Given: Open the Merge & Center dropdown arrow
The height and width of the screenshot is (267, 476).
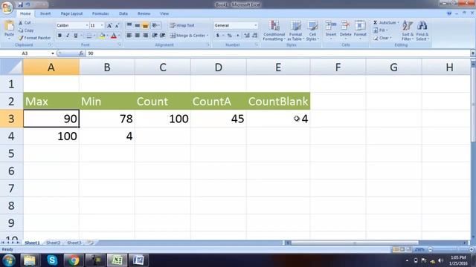Looking at the screenshot, I should point(208,36).
